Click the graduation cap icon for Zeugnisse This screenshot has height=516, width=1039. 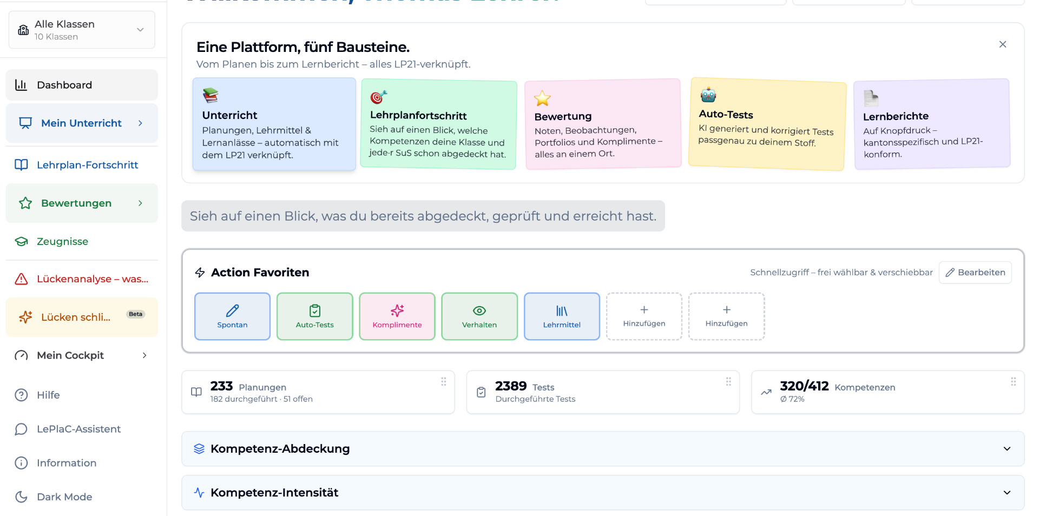[21, 242]
